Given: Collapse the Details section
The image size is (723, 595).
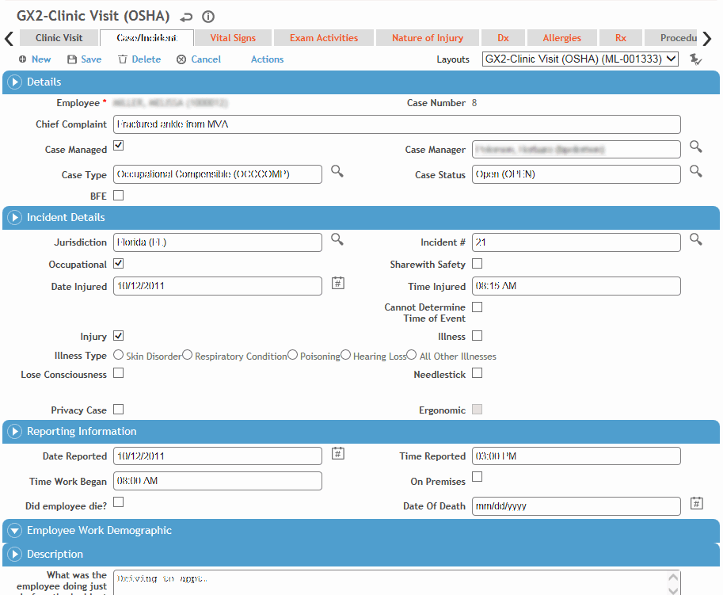Looking at the screenshot, I should [14, 82].
